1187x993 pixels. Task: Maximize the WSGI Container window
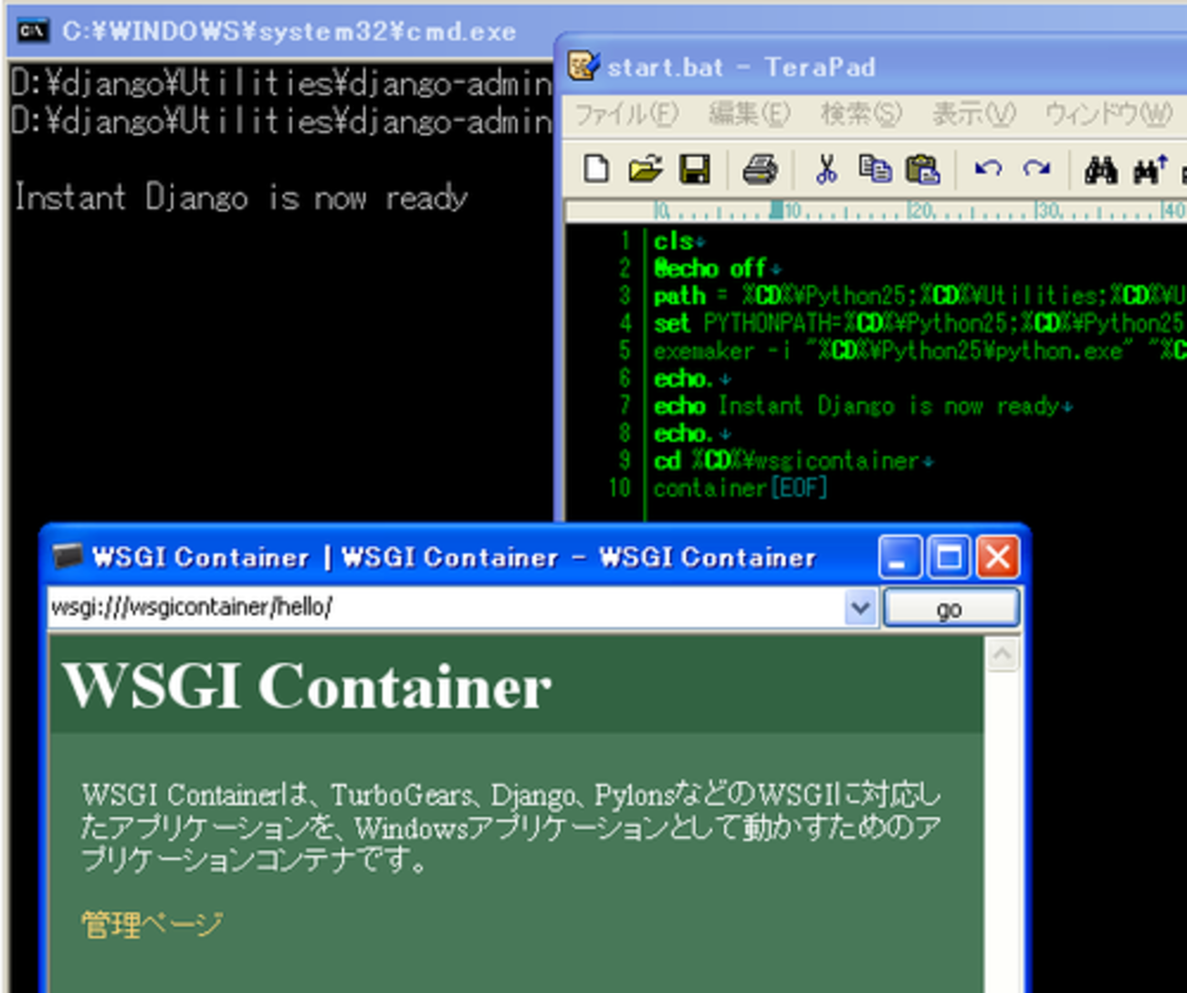(949, 557)
